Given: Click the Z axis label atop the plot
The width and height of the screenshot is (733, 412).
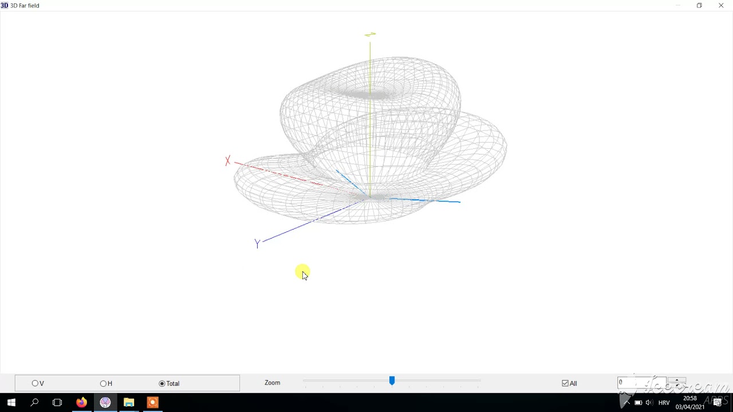Looking at the screenshot, I should coord(370,35).
